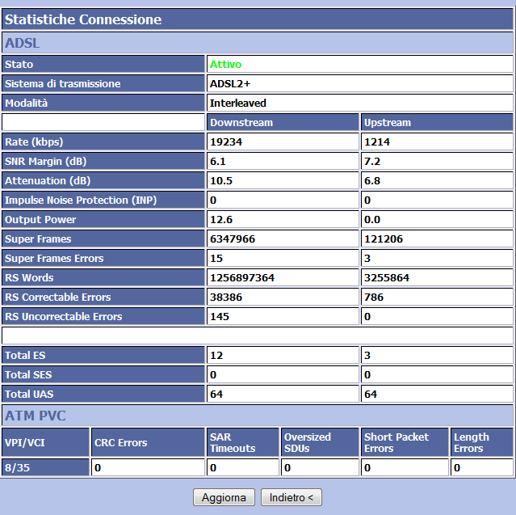Click the SNR Margin (dB) row label
This screenshot has height=515, width=516.
45,161
